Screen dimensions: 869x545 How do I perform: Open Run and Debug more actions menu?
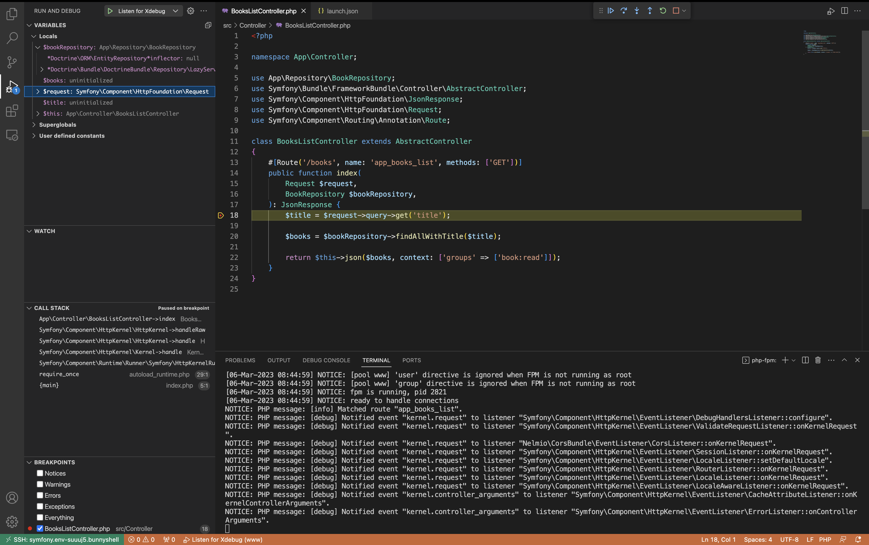(204, 11)
